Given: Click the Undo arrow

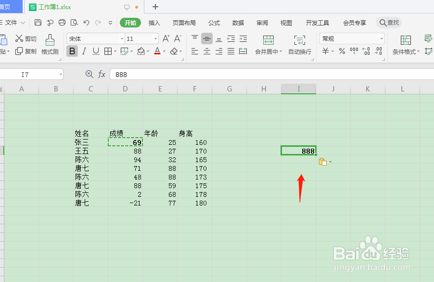Looking at the screenshot, I should tap(86, 23).
